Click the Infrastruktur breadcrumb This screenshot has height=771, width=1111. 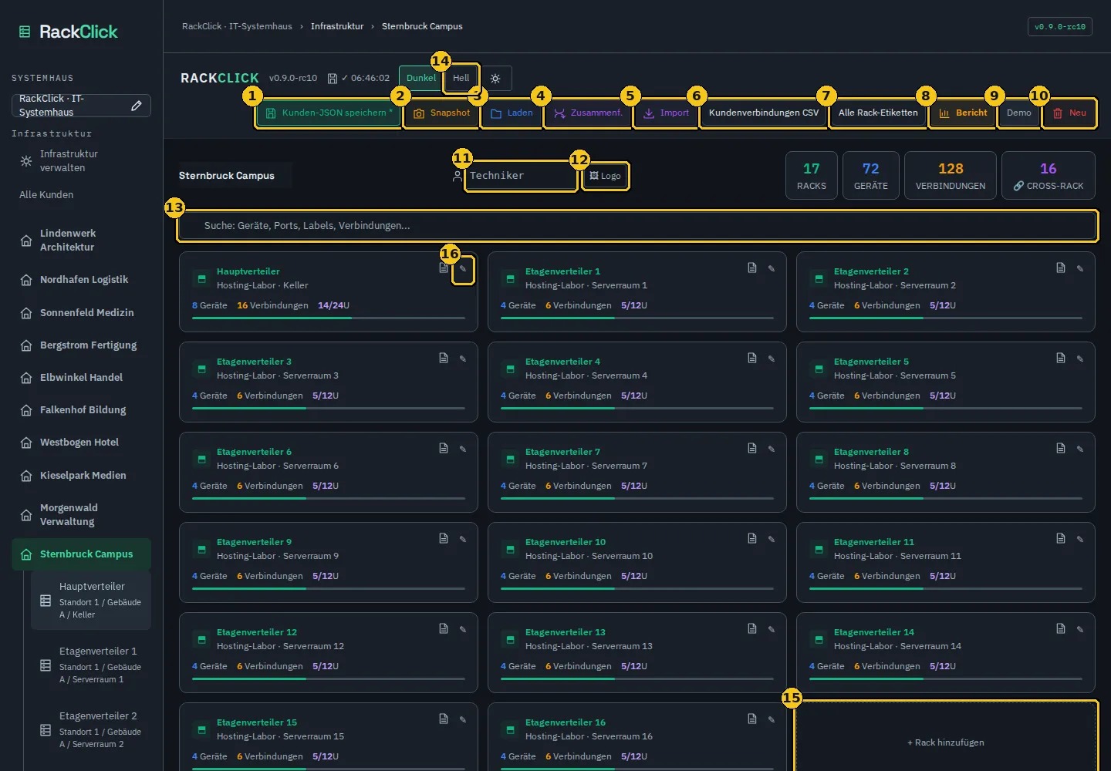coord(337,26)
